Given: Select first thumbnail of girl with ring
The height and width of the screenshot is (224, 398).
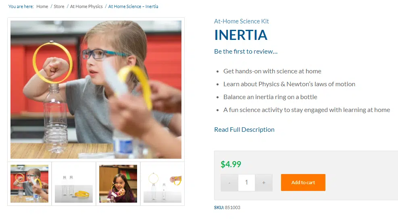Looking at the screenshot, I should pos(29,184).
